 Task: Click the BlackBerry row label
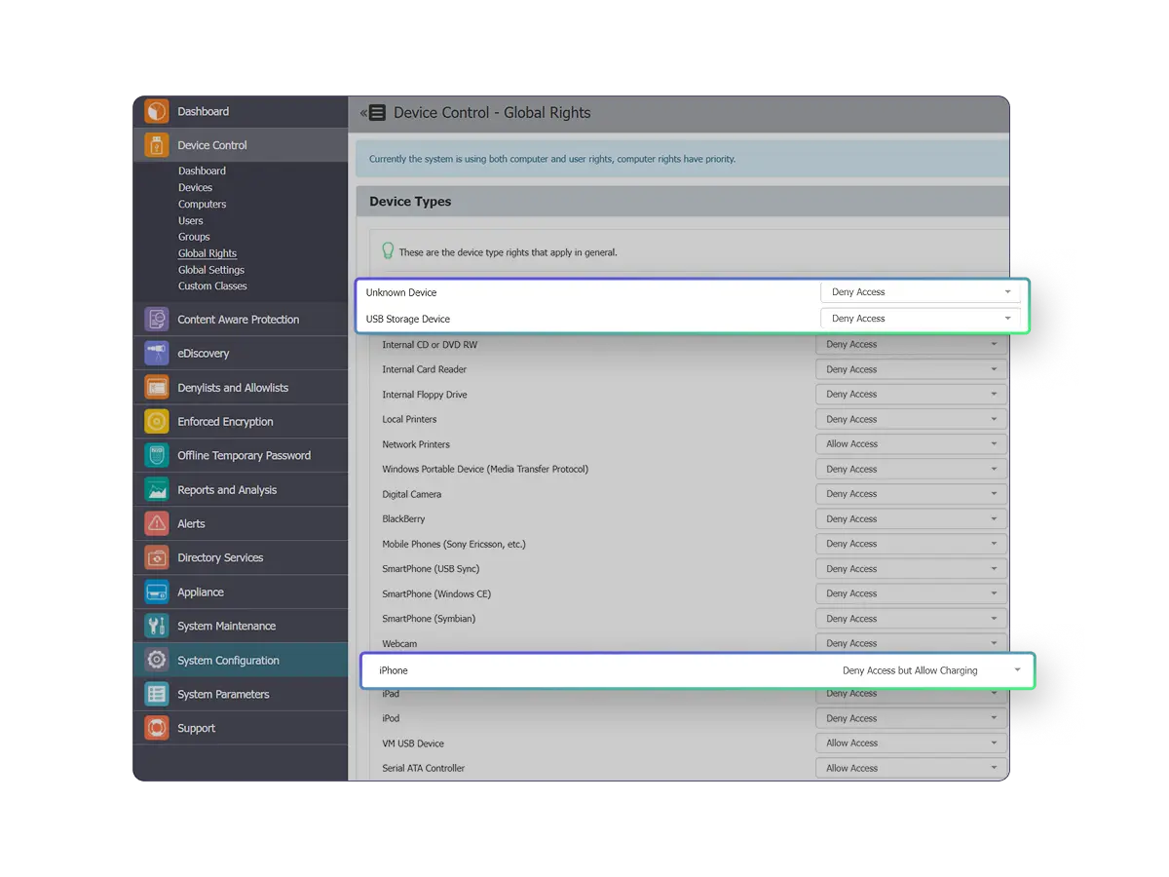[x=403, y=519]
